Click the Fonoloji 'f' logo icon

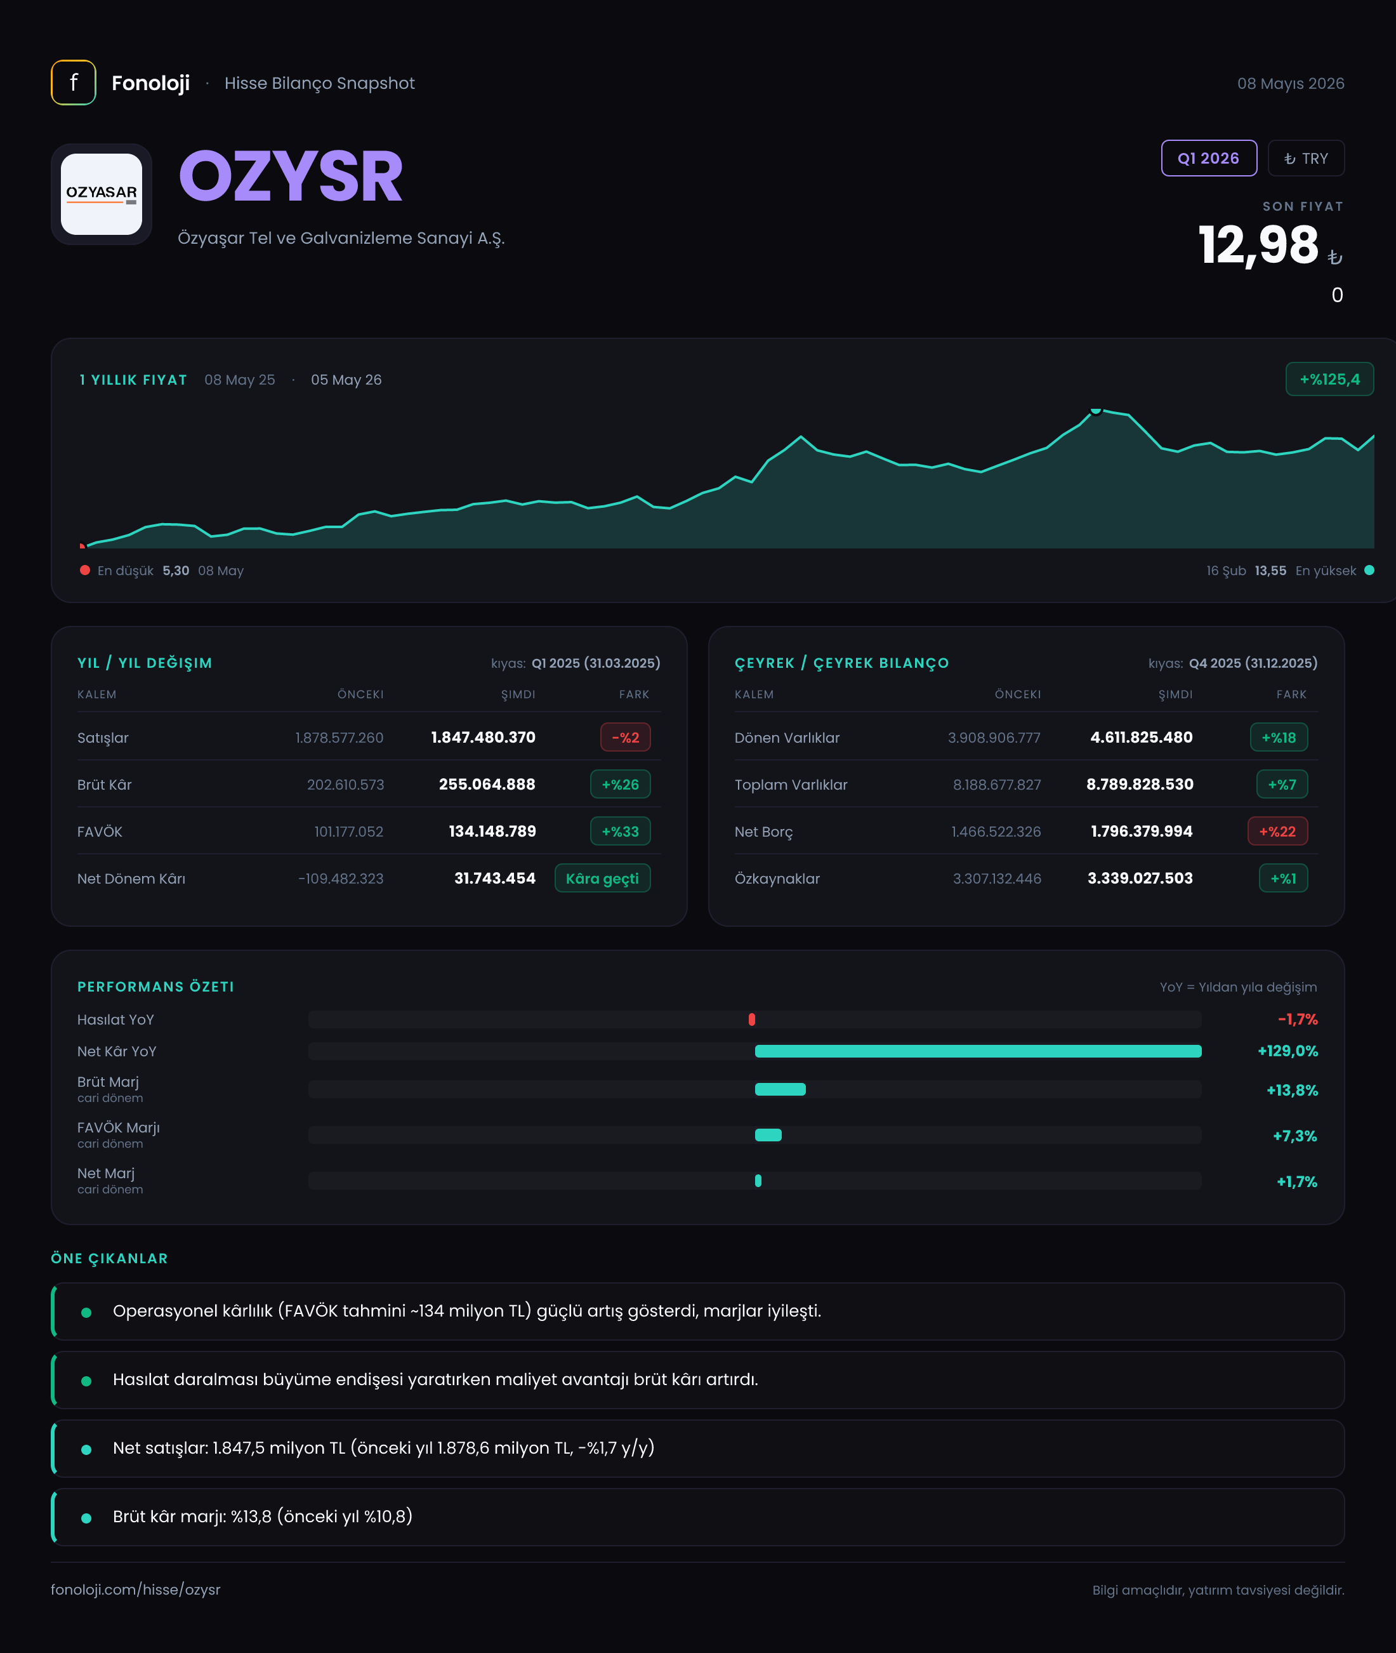point(74,83)
